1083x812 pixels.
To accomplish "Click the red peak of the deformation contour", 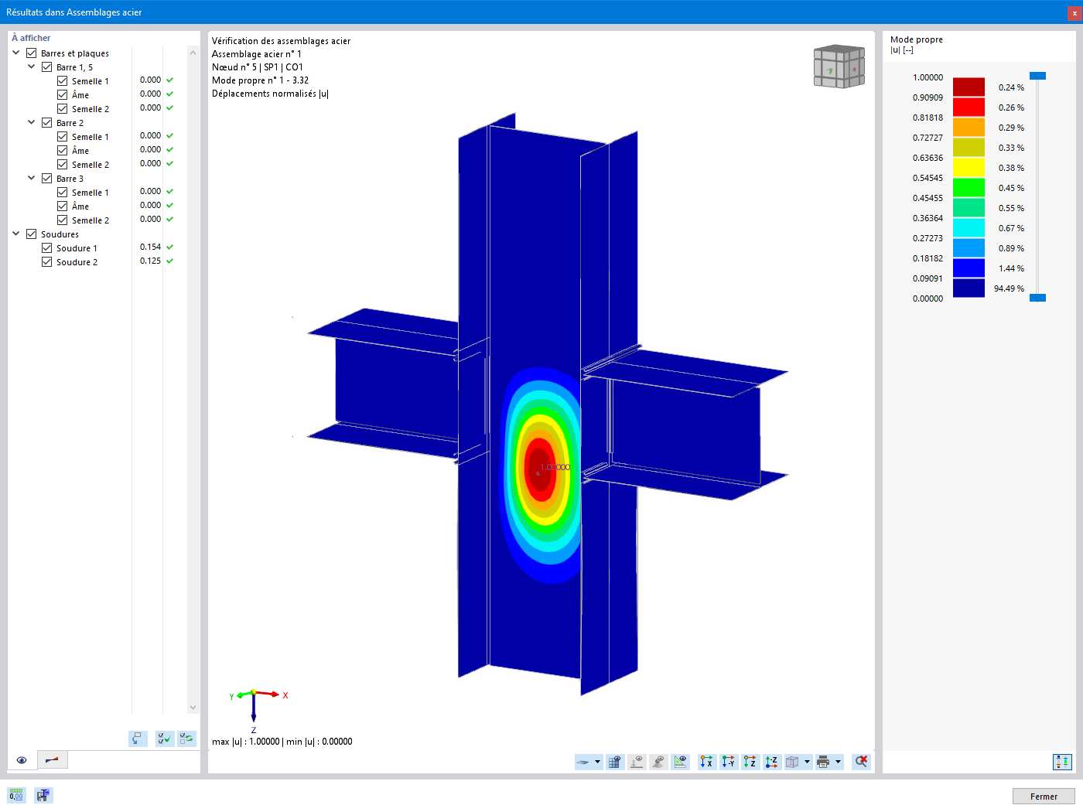I will [539, 469].
